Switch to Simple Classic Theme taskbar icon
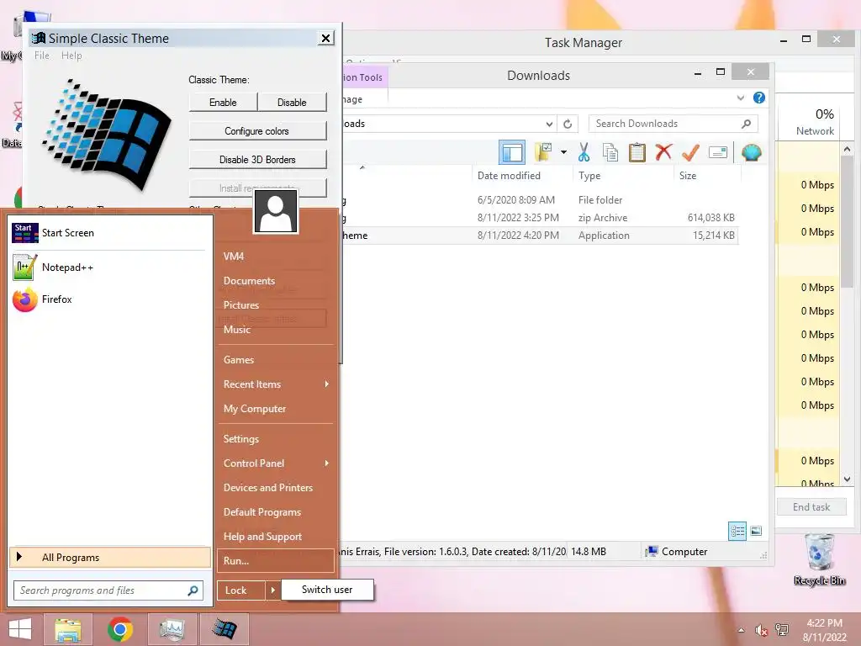 click(224, 629)
